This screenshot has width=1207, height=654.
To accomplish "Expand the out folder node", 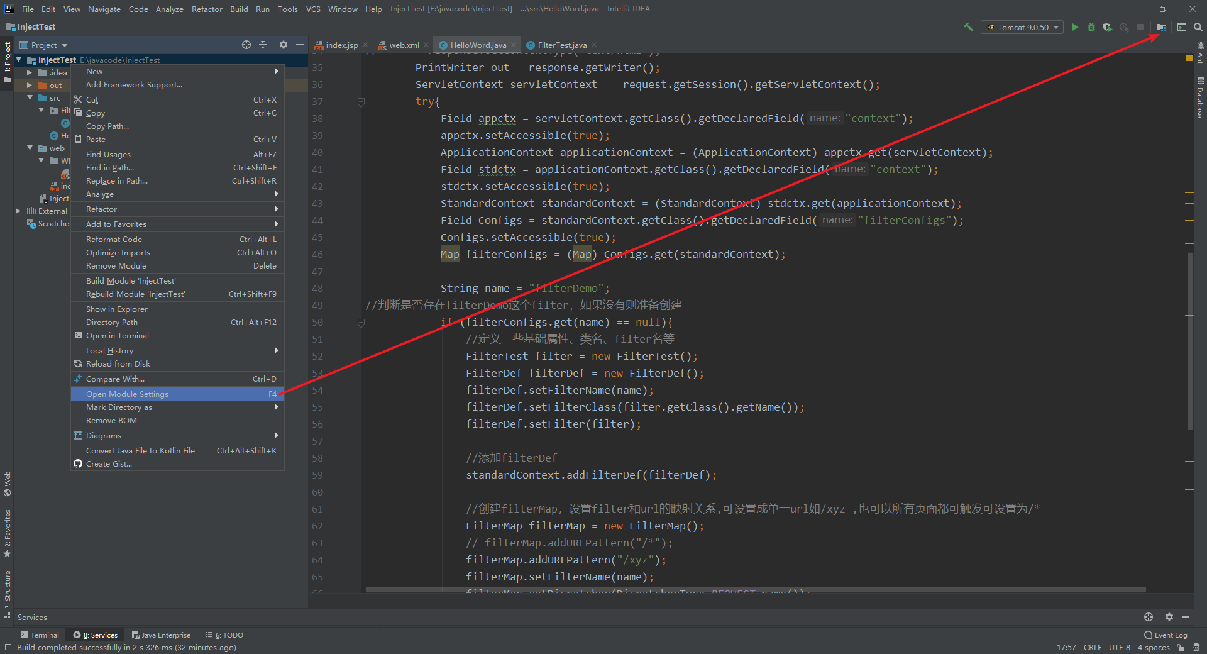I will [30, 85].
